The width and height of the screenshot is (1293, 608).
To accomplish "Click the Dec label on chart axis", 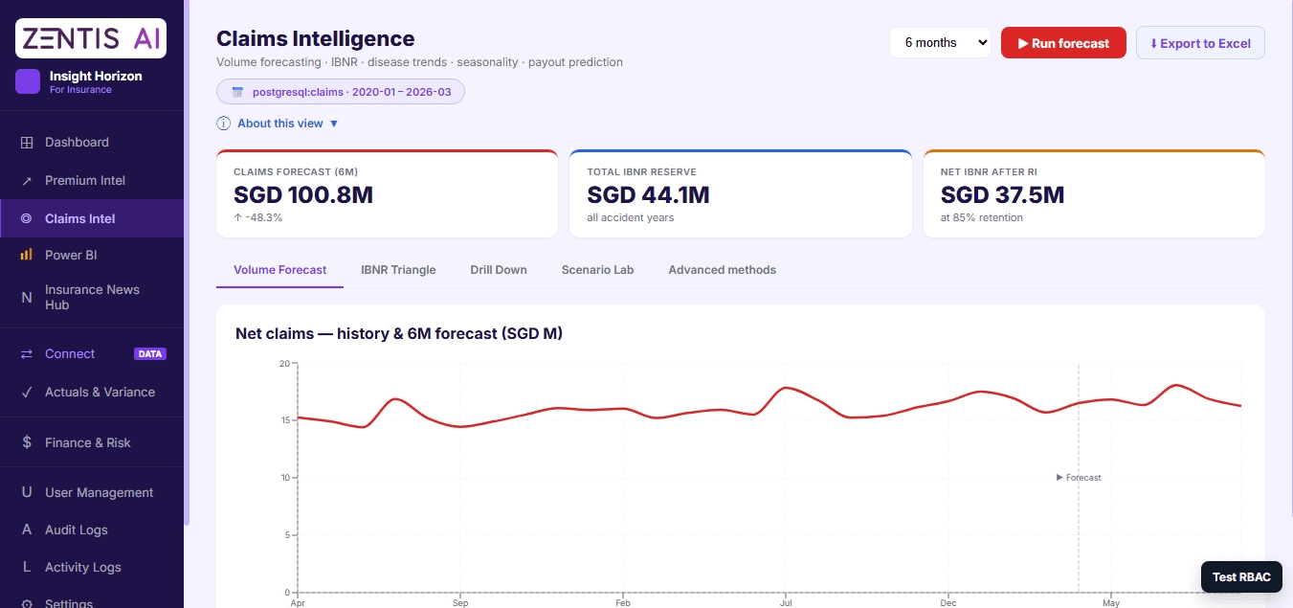I will coord(948,603).
